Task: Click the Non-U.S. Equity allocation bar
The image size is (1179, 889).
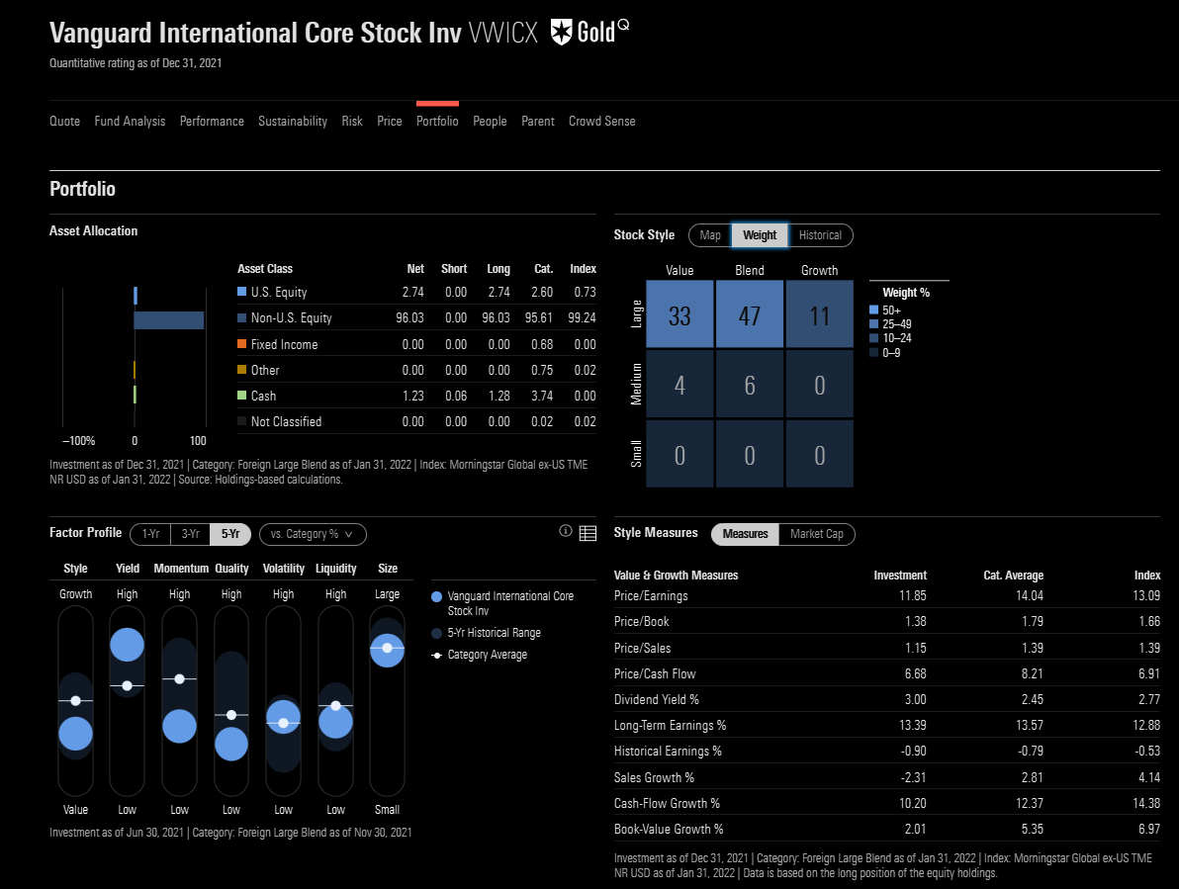Action: (169, 320)
